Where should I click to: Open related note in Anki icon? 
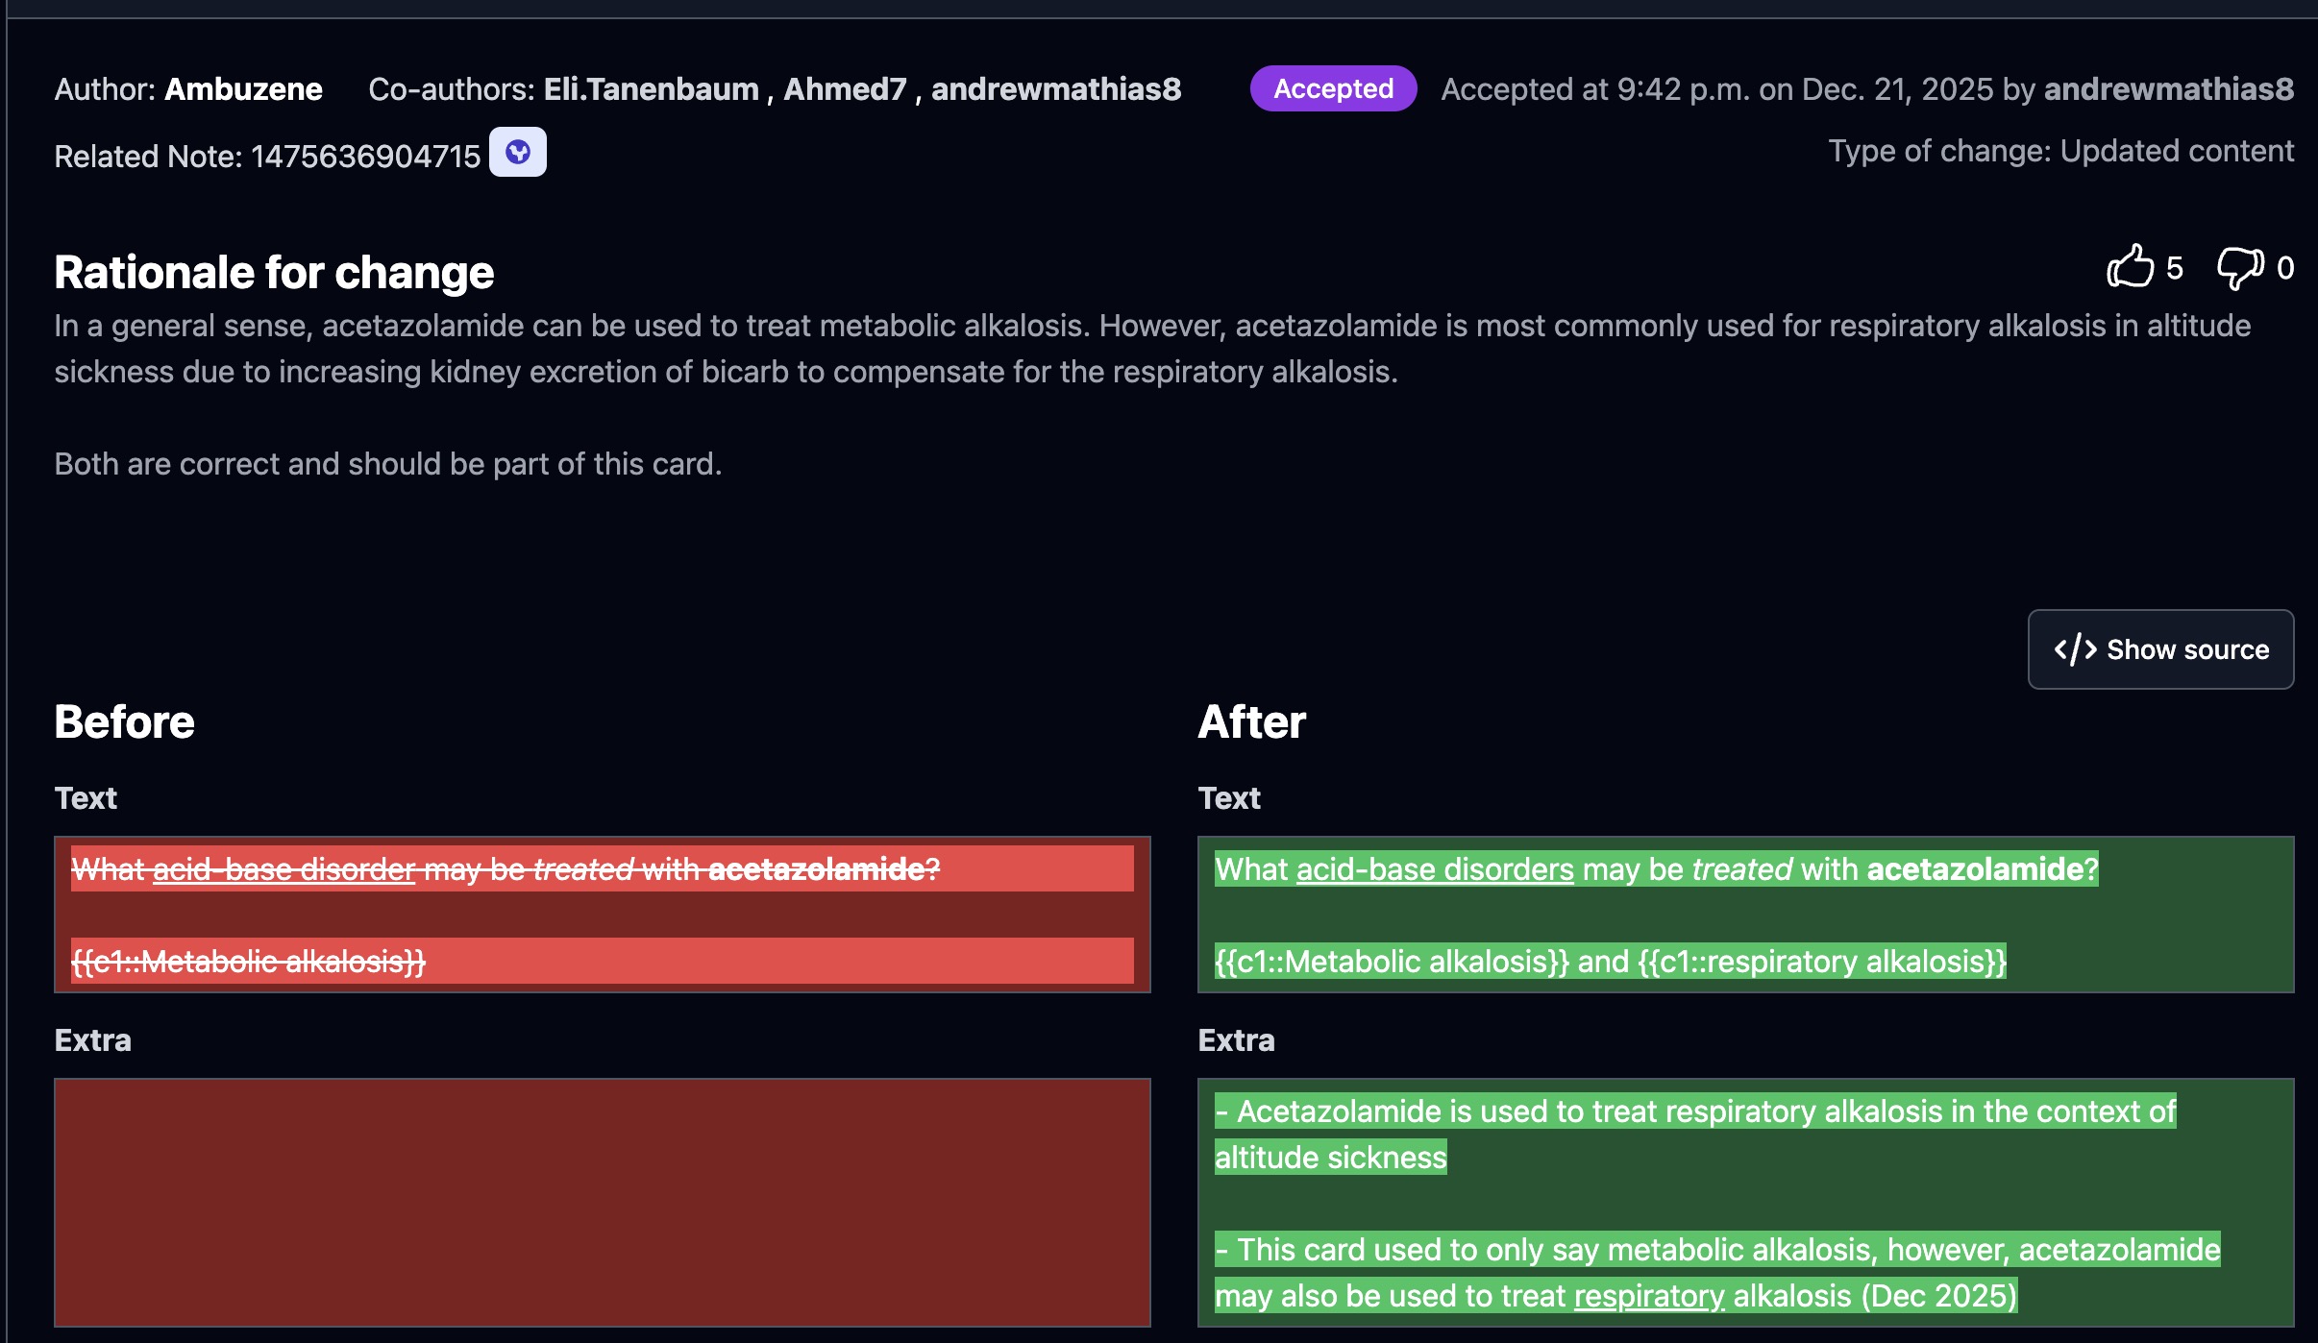tap(517, 153)
